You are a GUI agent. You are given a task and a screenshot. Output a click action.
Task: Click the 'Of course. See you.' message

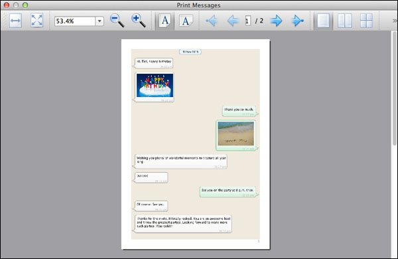point(151,206)
